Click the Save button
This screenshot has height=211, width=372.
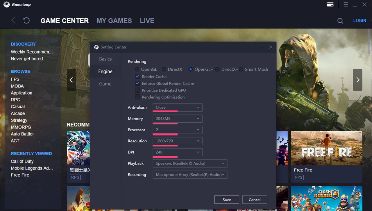pos(227,200)
